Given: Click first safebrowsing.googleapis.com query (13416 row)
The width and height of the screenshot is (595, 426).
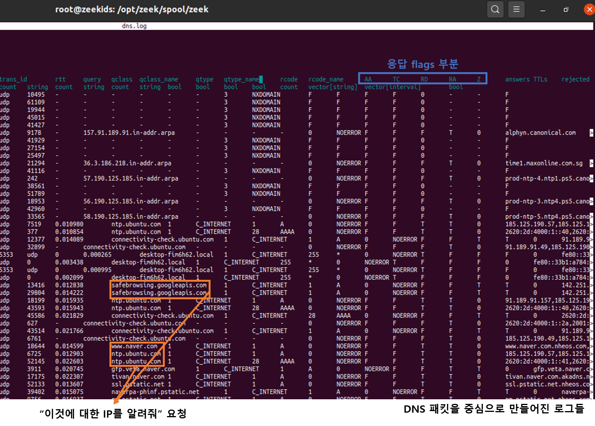Looking at the screenshot, I should click(x=159, y=285).
